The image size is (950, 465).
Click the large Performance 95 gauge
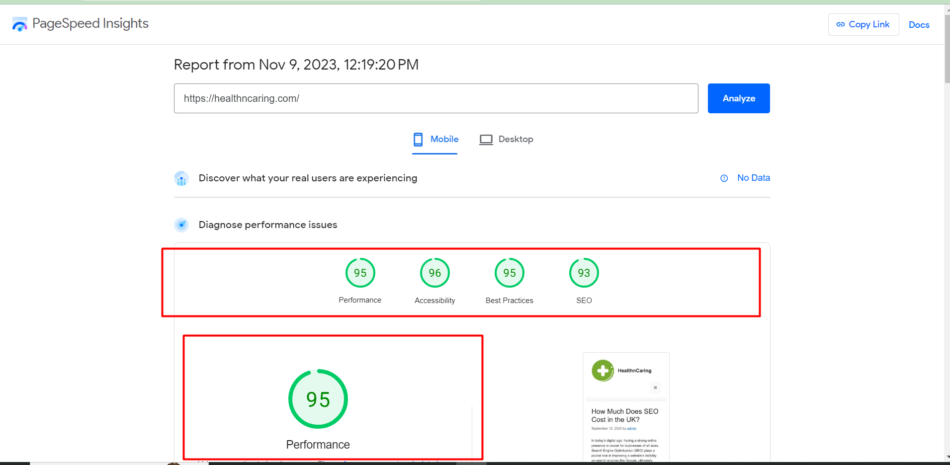coord(318,399)
